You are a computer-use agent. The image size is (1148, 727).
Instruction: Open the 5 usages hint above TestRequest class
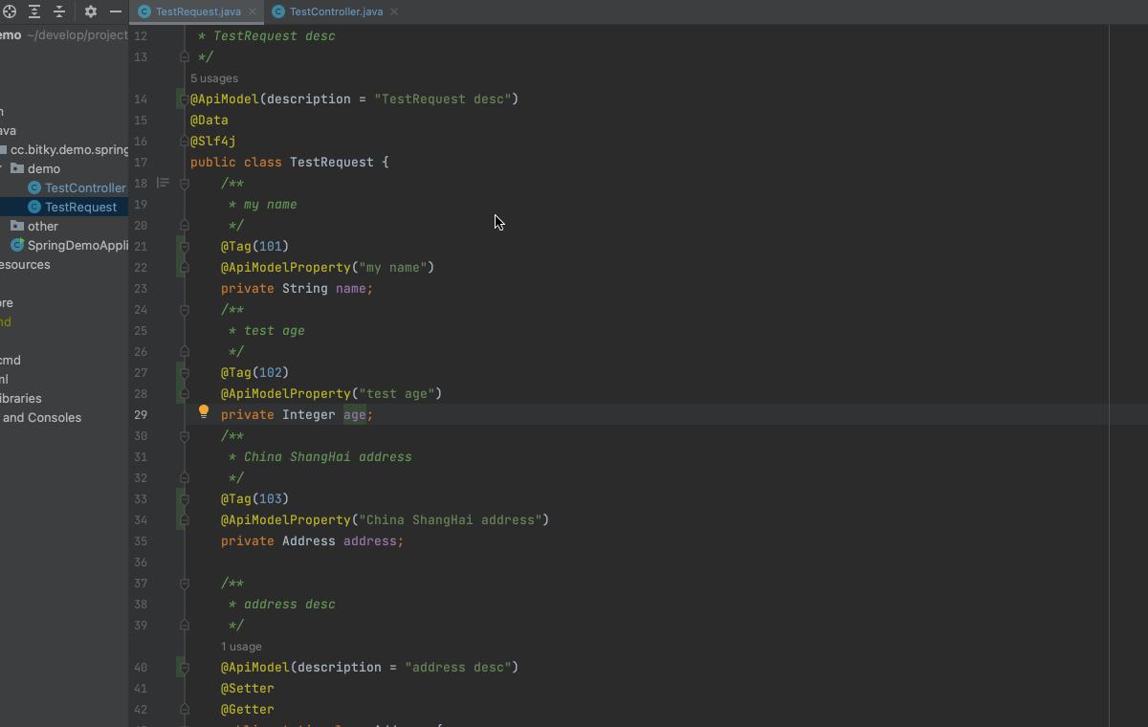(213, 77)
